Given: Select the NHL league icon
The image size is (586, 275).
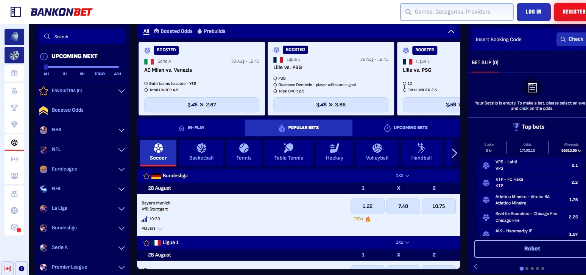Looking at the screenshot, I should click(x=44, y=189).
